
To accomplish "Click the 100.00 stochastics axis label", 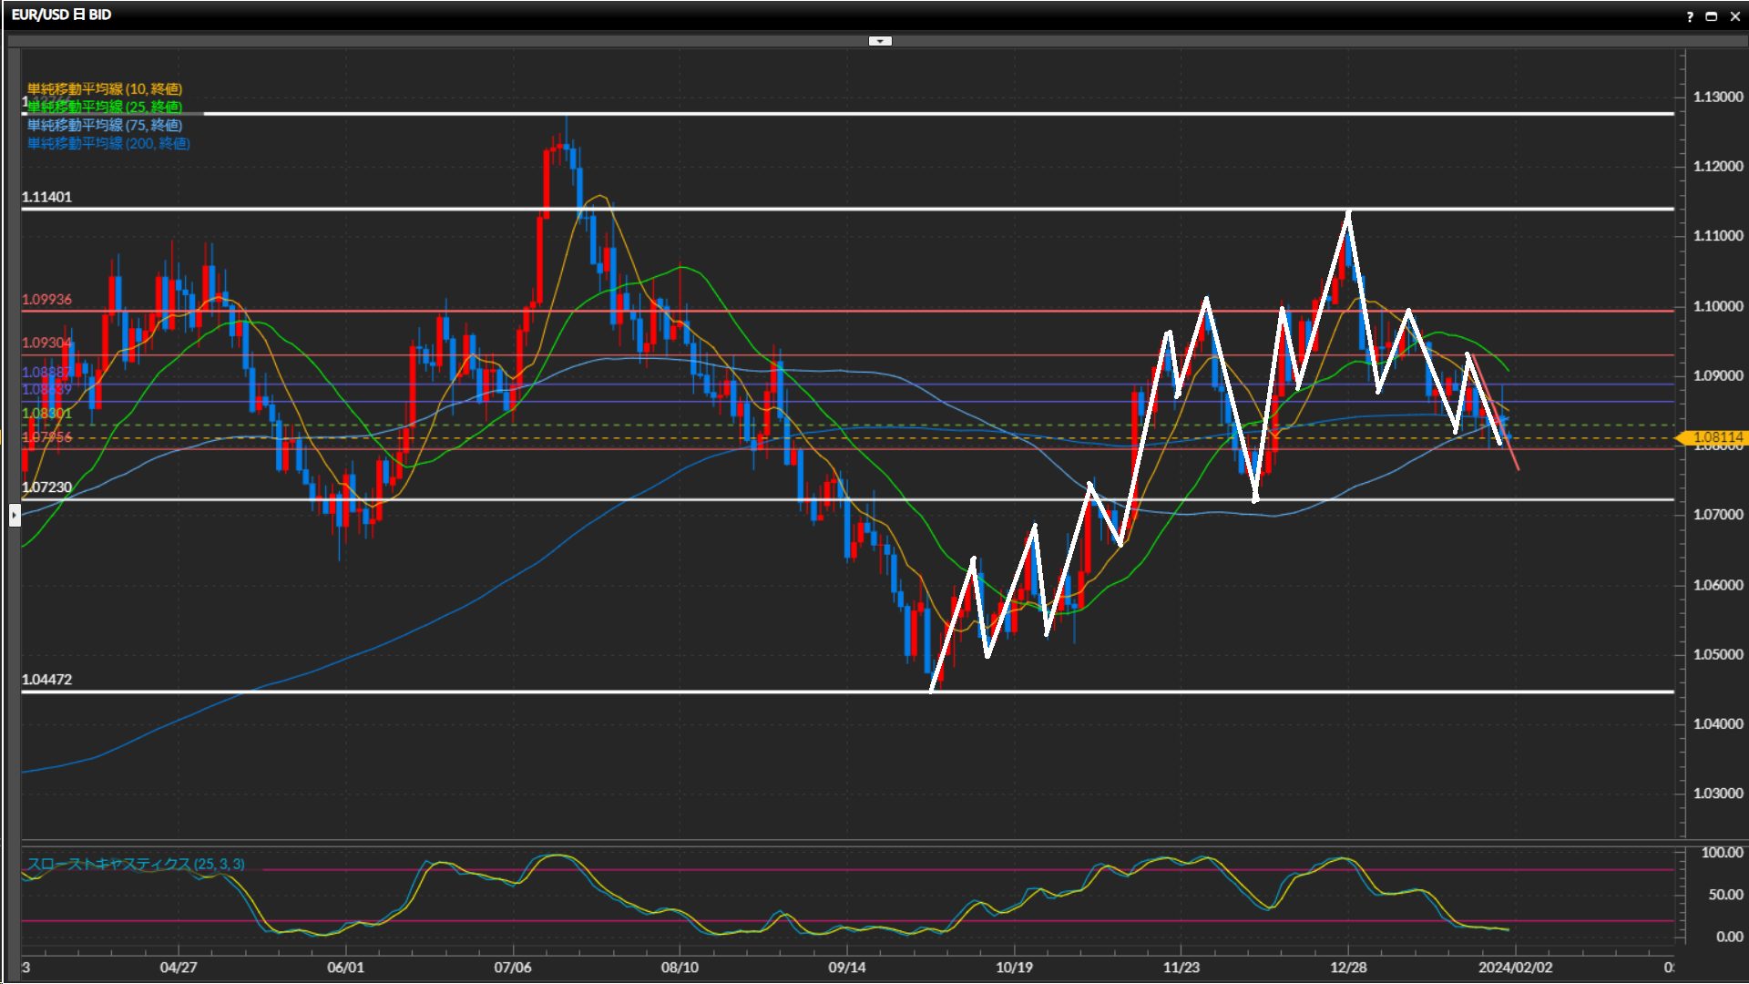I will [x=1721, y=853].
